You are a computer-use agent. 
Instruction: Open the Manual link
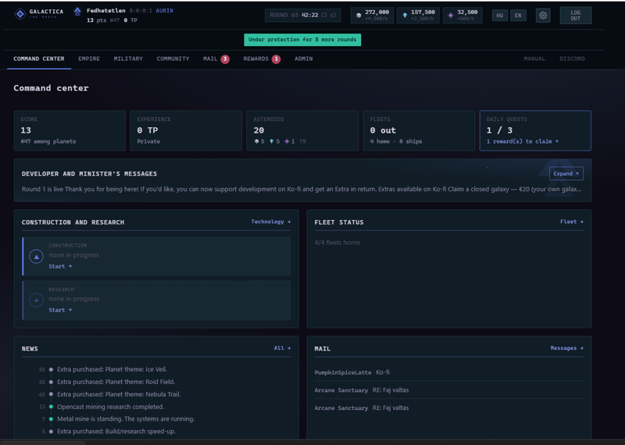(534, 59)
